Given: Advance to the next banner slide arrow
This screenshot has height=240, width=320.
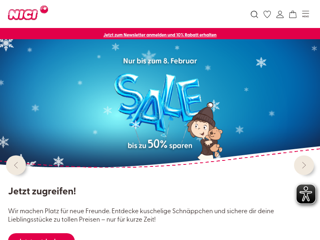Looking at the screenshot, I should click(304, 165).
